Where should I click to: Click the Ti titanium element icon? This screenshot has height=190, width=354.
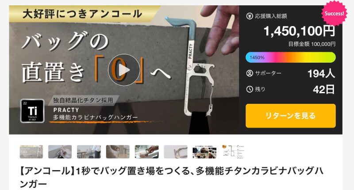click(x=32, y=111)
